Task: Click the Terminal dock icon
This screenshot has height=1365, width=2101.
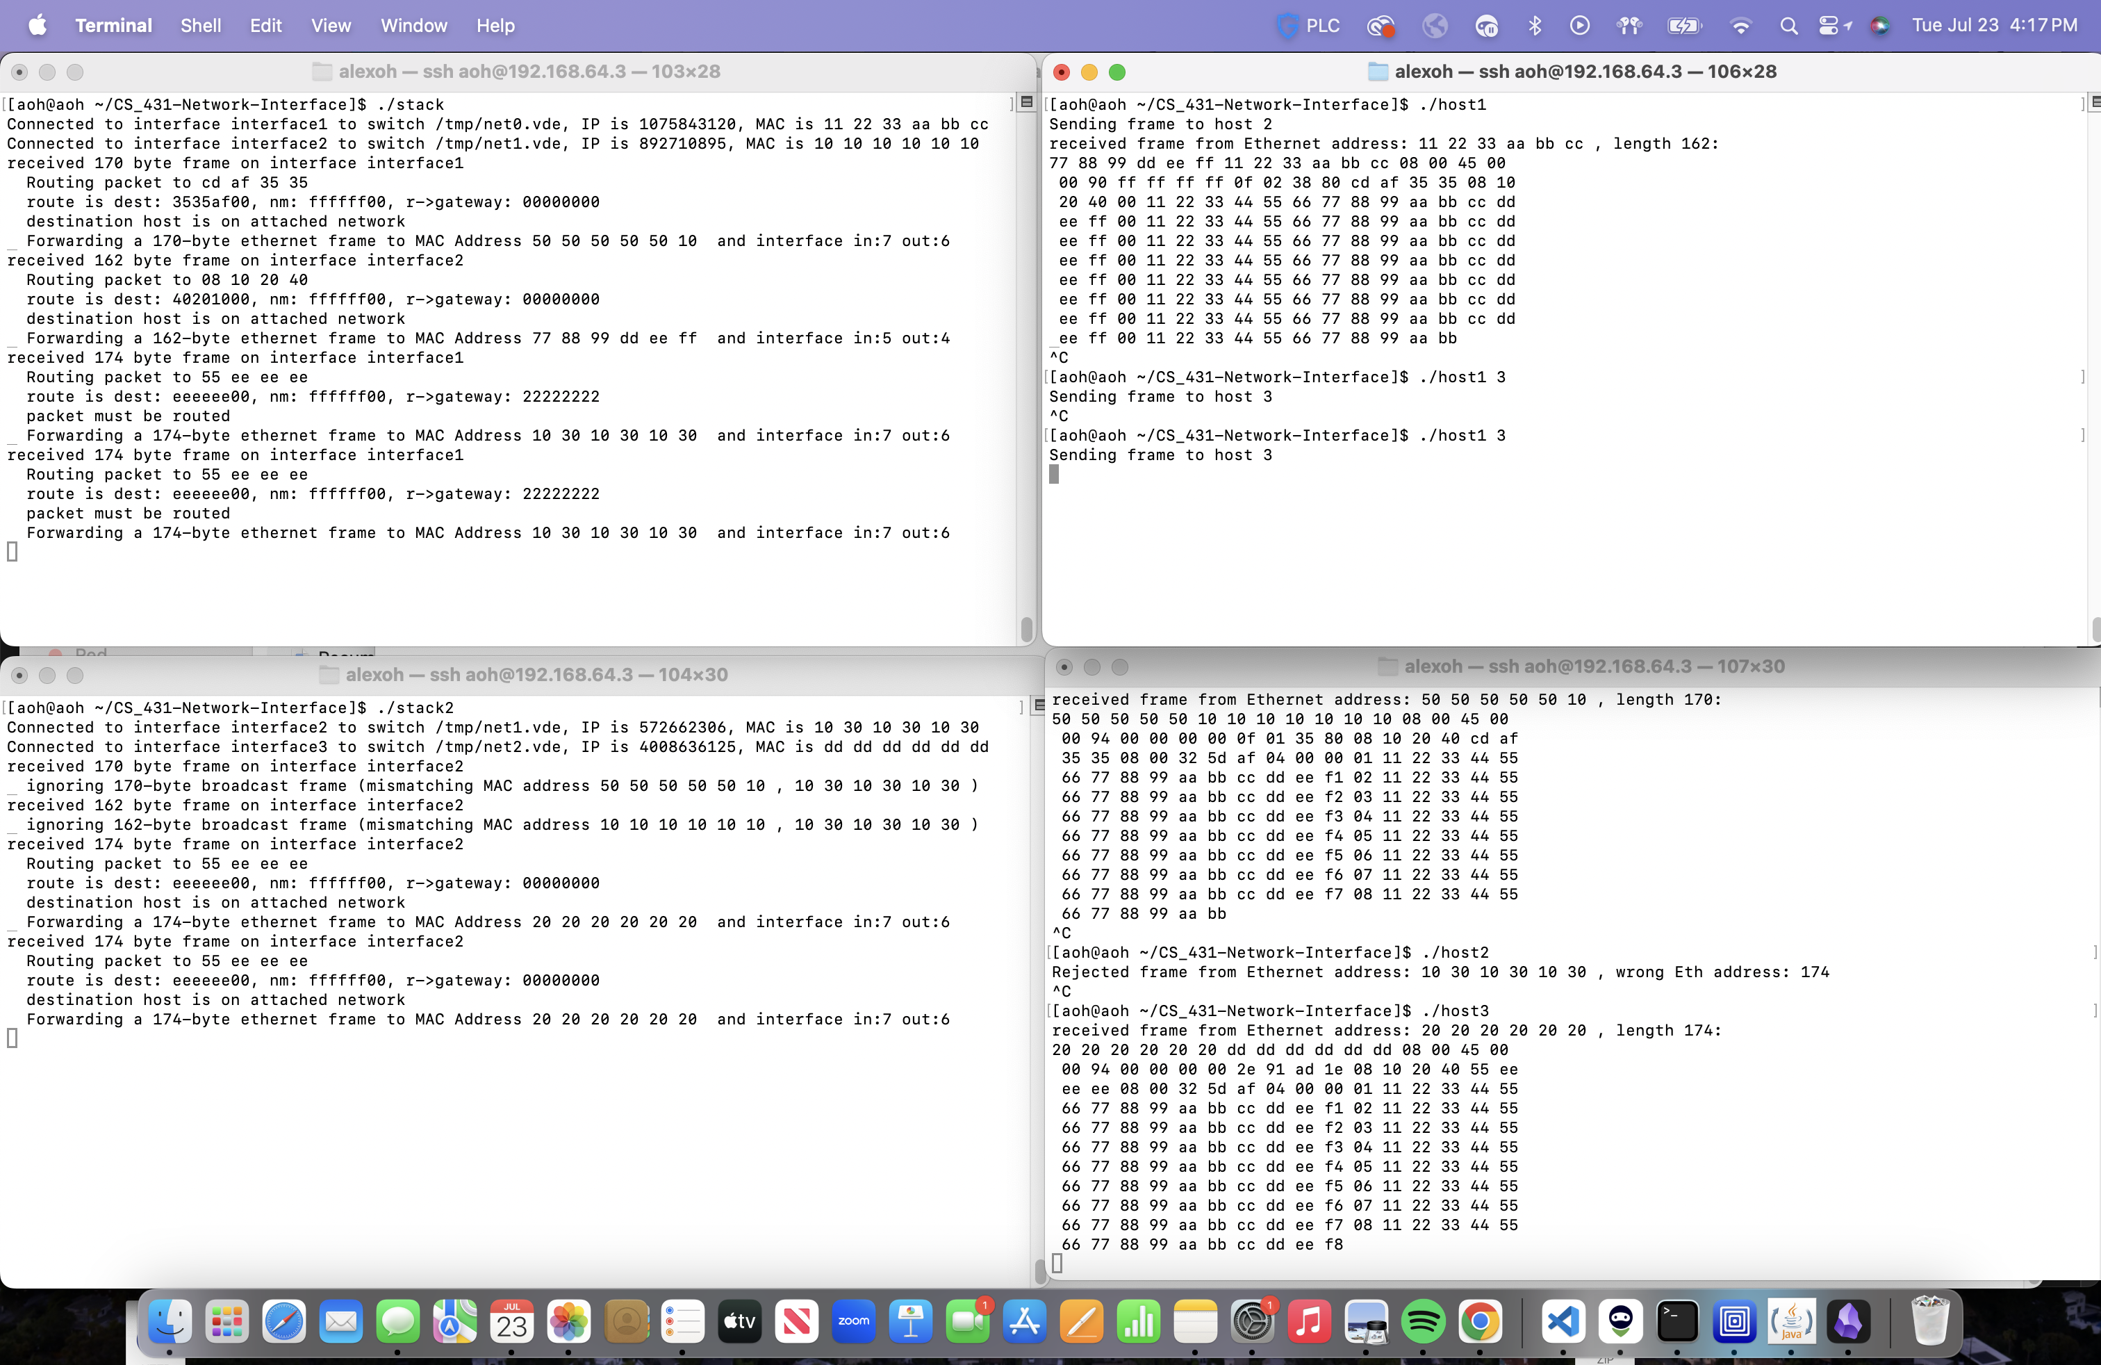Action: pyautogui.click(x=1676, y=1322)
